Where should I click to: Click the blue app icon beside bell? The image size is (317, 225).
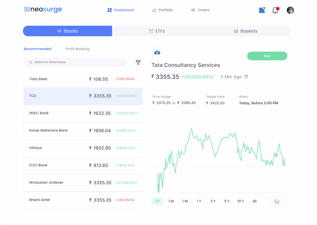[x=262, y=10]
